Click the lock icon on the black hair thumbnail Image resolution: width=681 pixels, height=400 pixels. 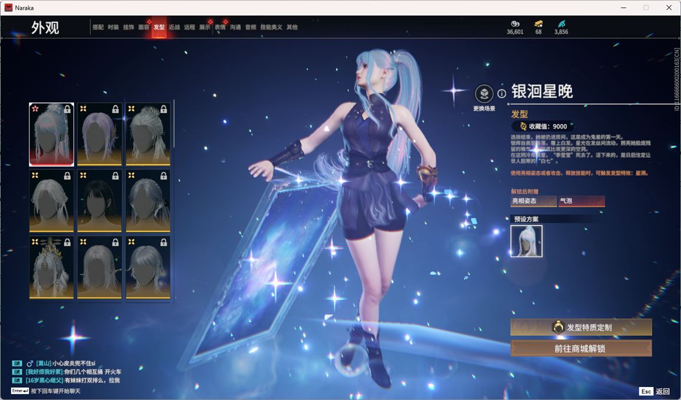click(115, 176)
